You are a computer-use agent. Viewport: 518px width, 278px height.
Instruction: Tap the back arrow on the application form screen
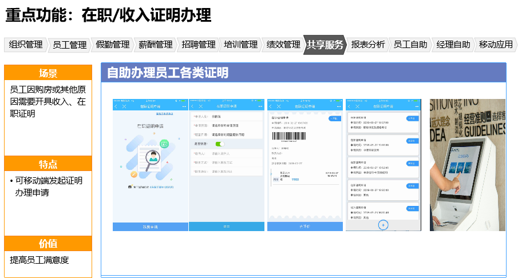pos(192,106)
